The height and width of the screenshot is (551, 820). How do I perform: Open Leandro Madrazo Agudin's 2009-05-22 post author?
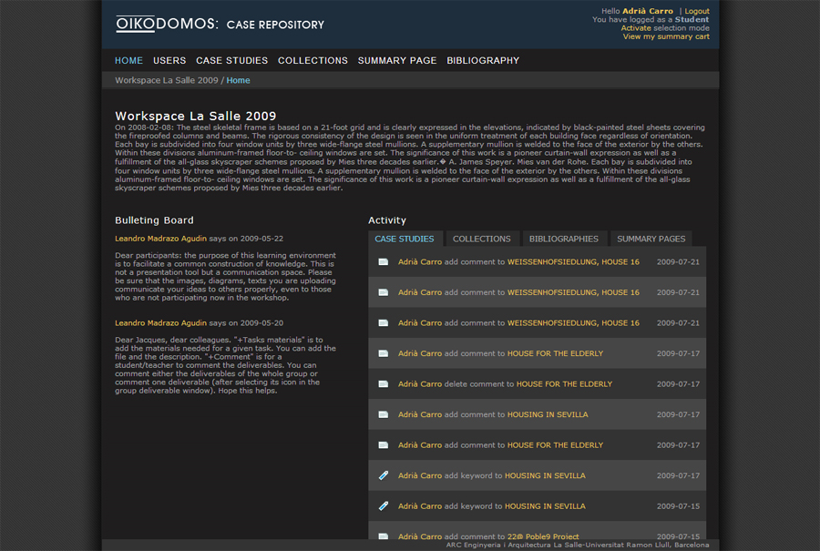pyautogui.click(x=160, y=239)
